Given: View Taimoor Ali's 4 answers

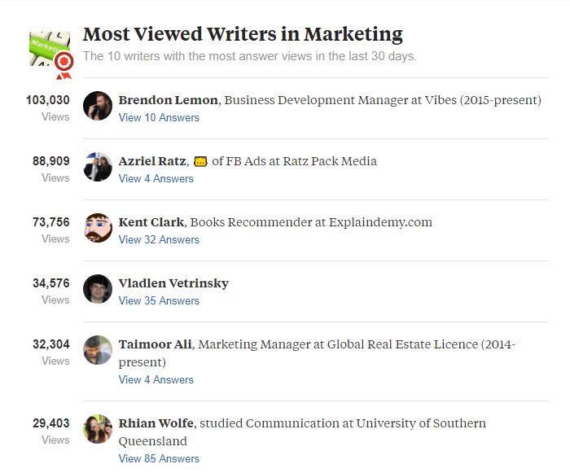Looking at the screenshot, I should click(x=156, y=380).
